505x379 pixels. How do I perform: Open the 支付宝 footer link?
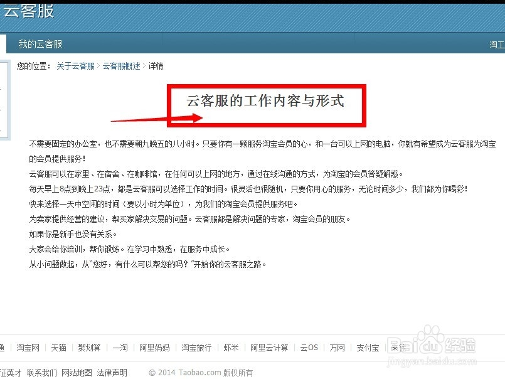[368, 348]
